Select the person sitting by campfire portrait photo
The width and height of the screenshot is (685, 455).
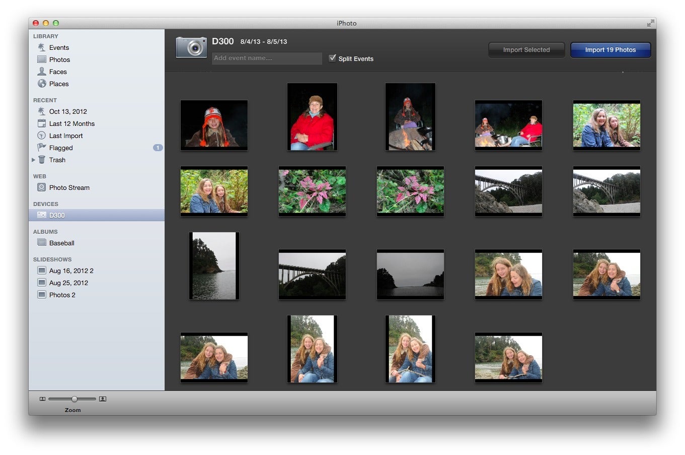410,117
